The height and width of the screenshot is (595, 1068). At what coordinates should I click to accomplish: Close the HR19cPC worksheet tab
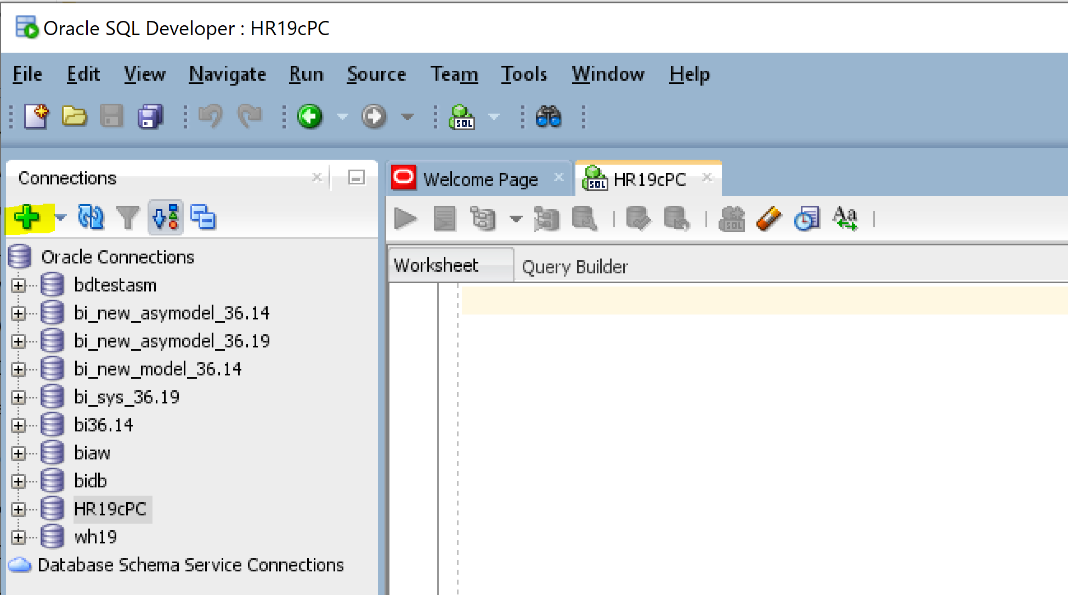[x=707, y=177]
